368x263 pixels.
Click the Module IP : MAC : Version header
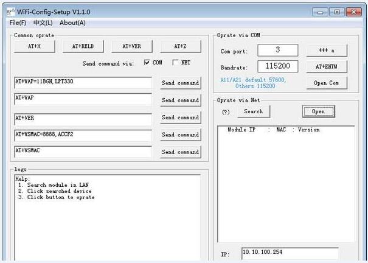pyautogui.click(x=274, y=130)
